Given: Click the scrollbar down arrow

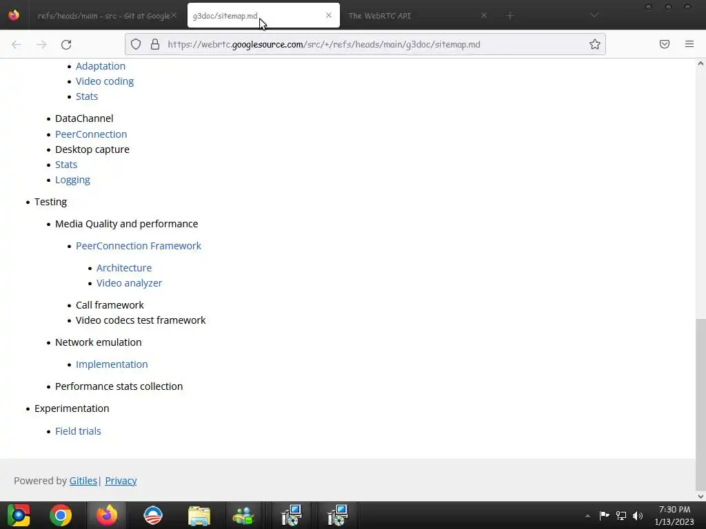Looking at the screenshot, I should tap(700, 497).
